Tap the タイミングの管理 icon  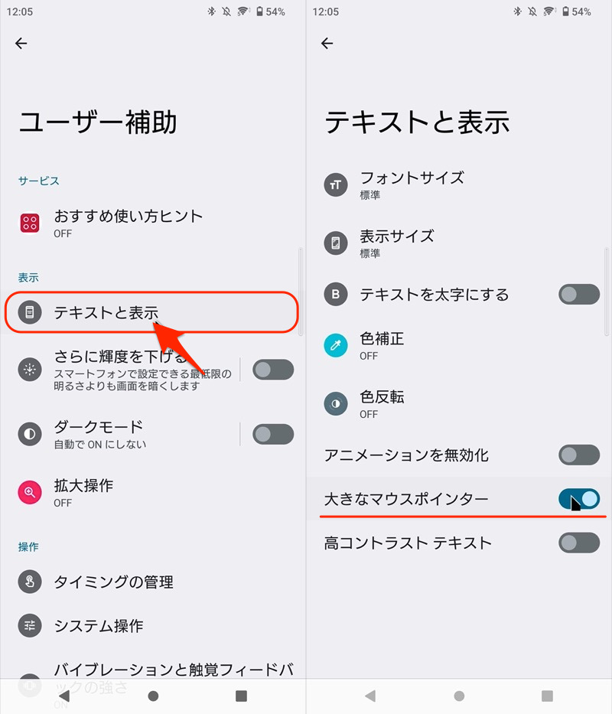tap(30, 582)
